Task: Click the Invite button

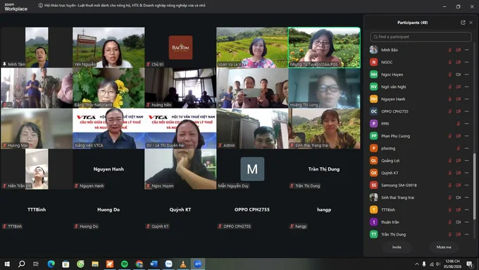Action: pos(397,247)
